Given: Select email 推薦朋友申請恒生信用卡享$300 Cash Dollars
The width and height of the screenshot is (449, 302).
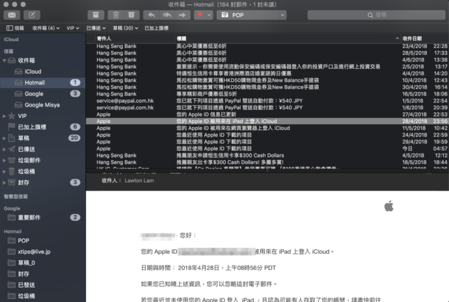Looking at the screenshot, I should 267,156.
